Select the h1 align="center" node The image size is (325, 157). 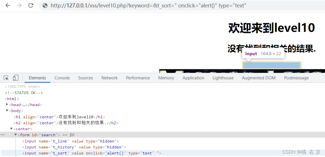(x=60, y=117)
